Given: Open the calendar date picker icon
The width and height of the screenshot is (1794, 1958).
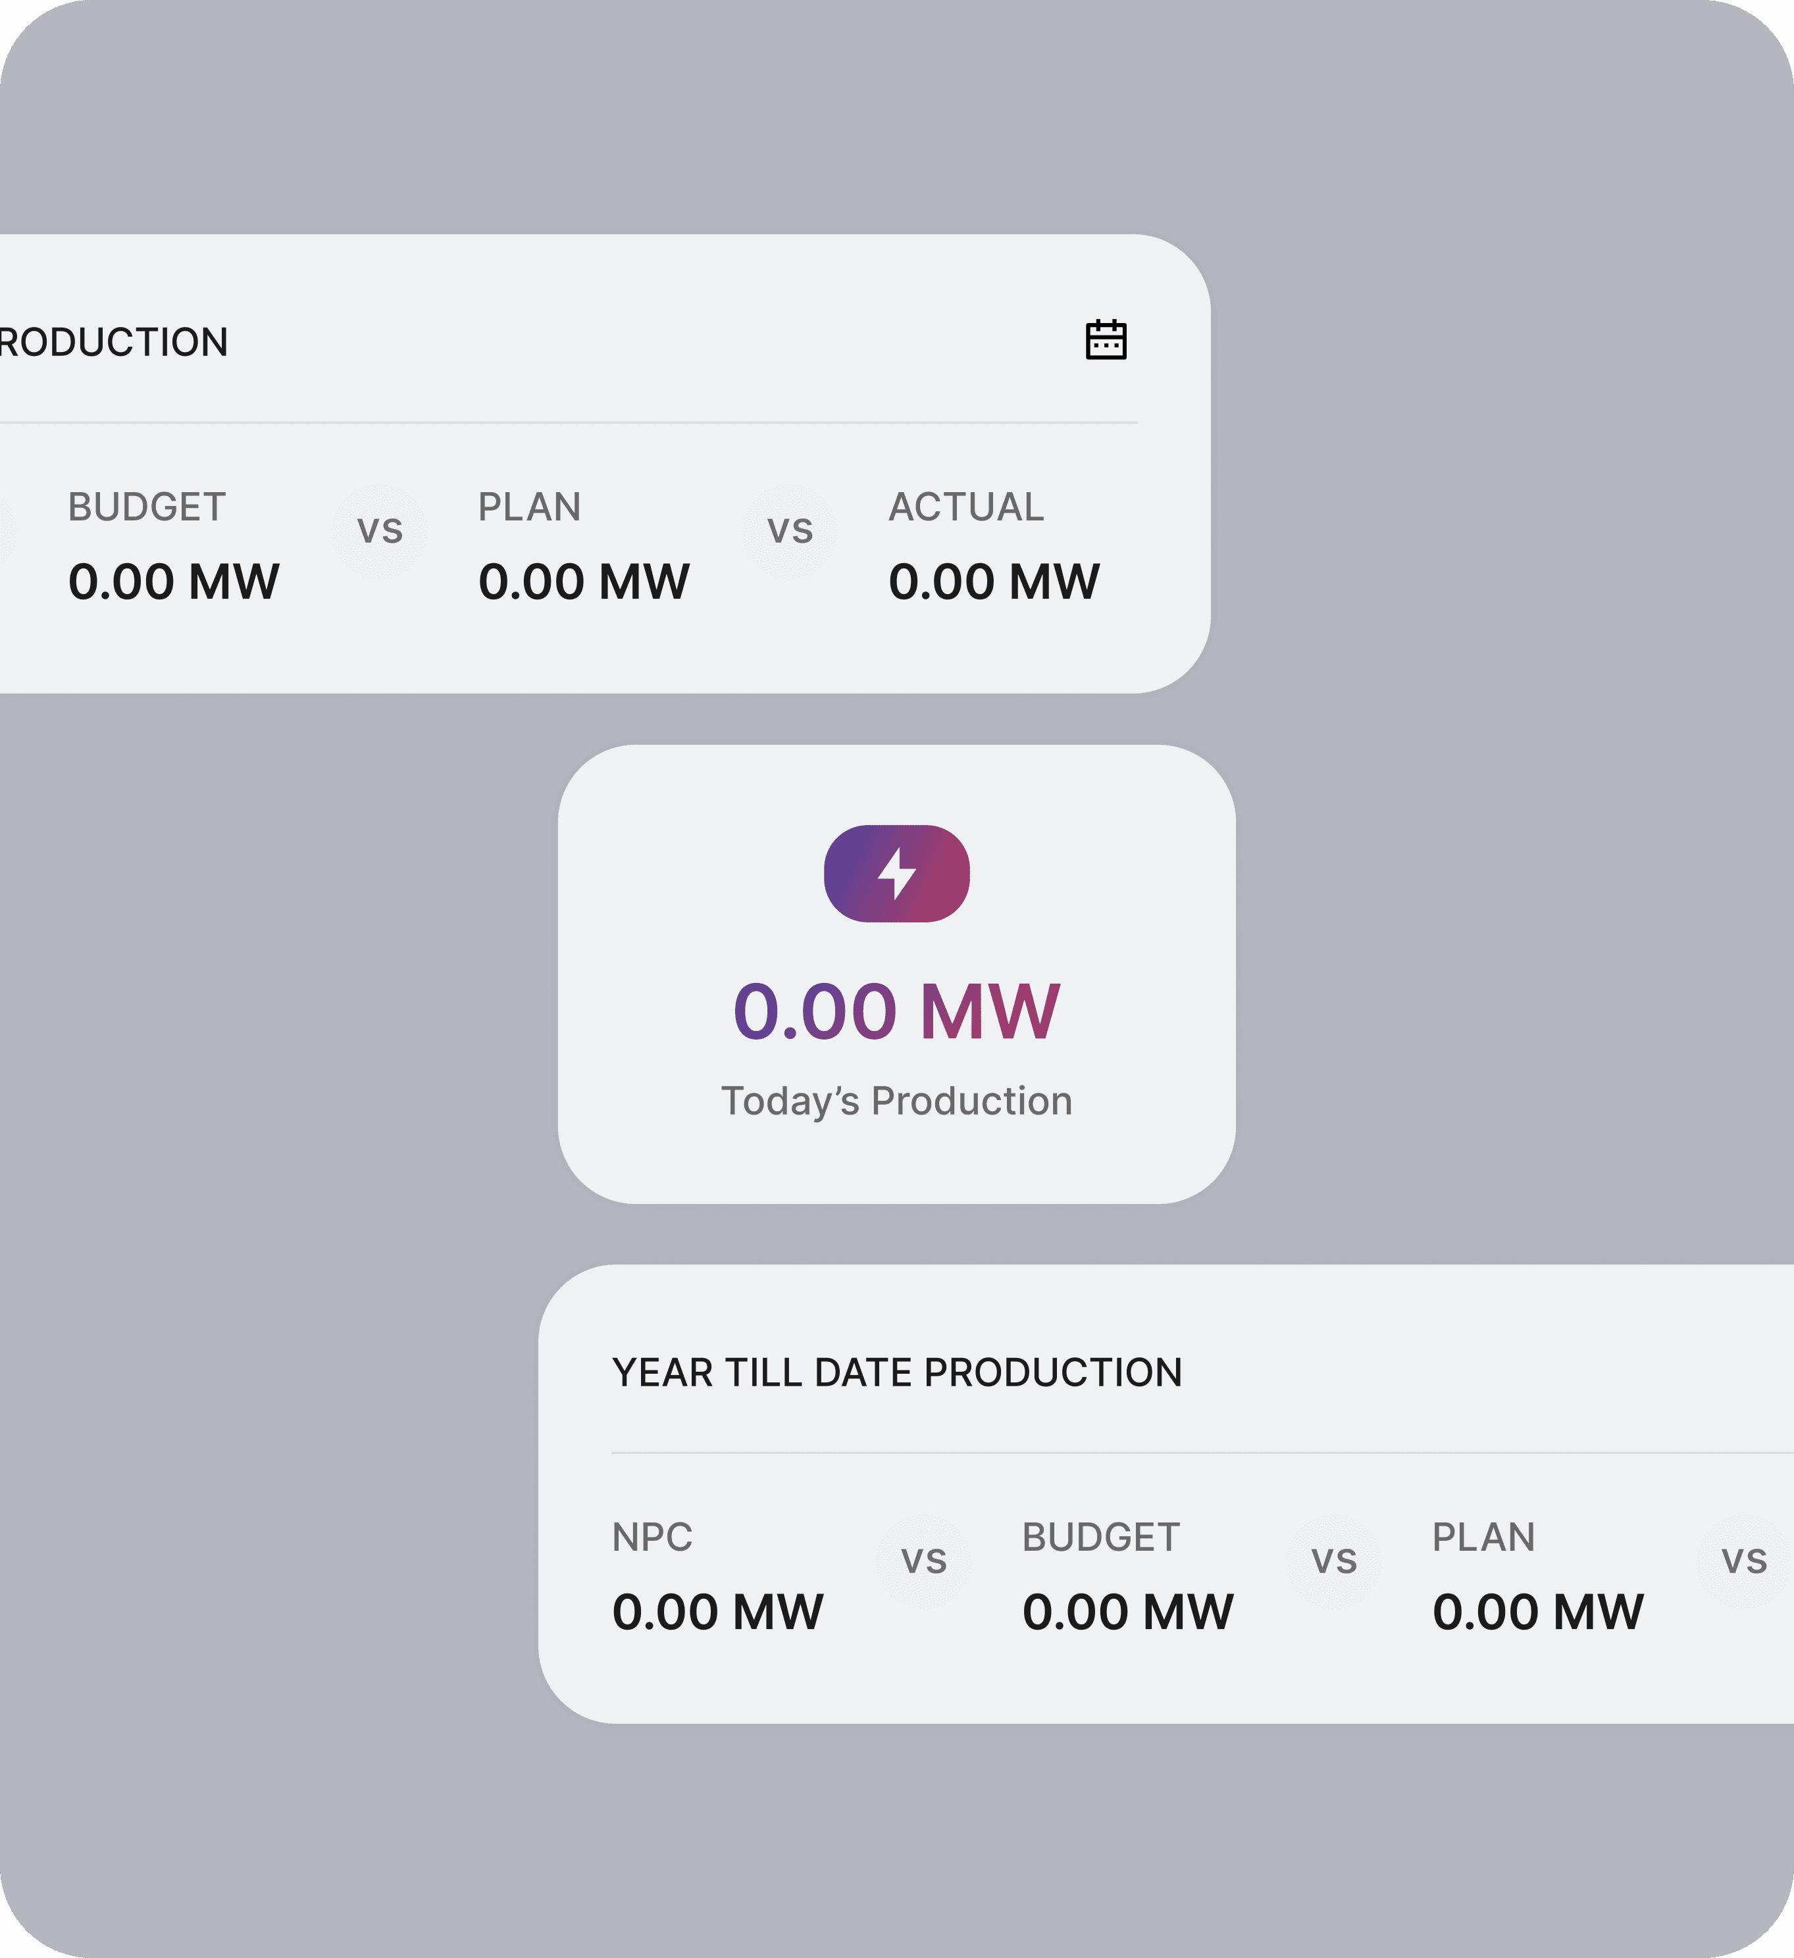Looking at the screenshot, I should 1106,340.
